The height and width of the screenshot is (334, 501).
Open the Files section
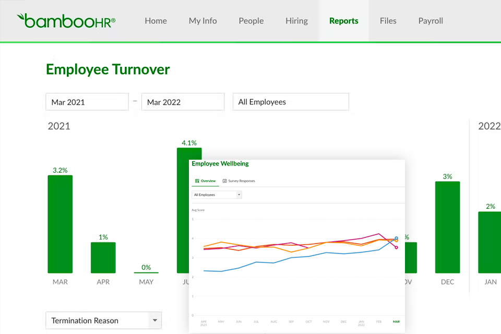tap(388, 21)
